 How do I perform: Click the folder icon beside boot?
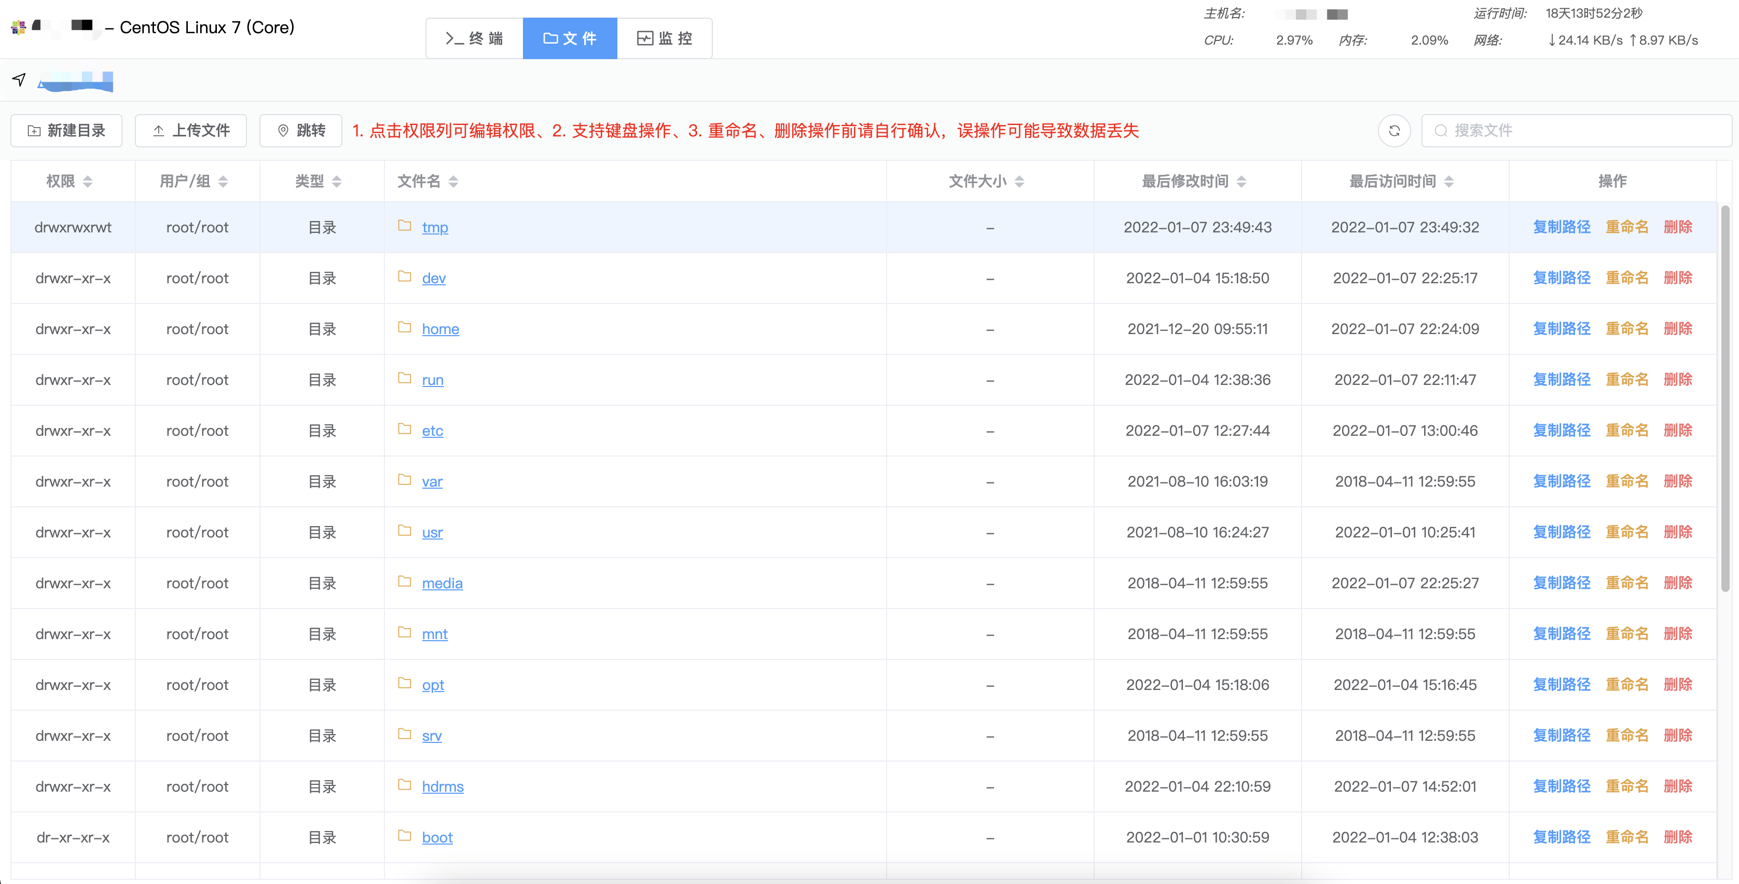(x=404, y=836)
